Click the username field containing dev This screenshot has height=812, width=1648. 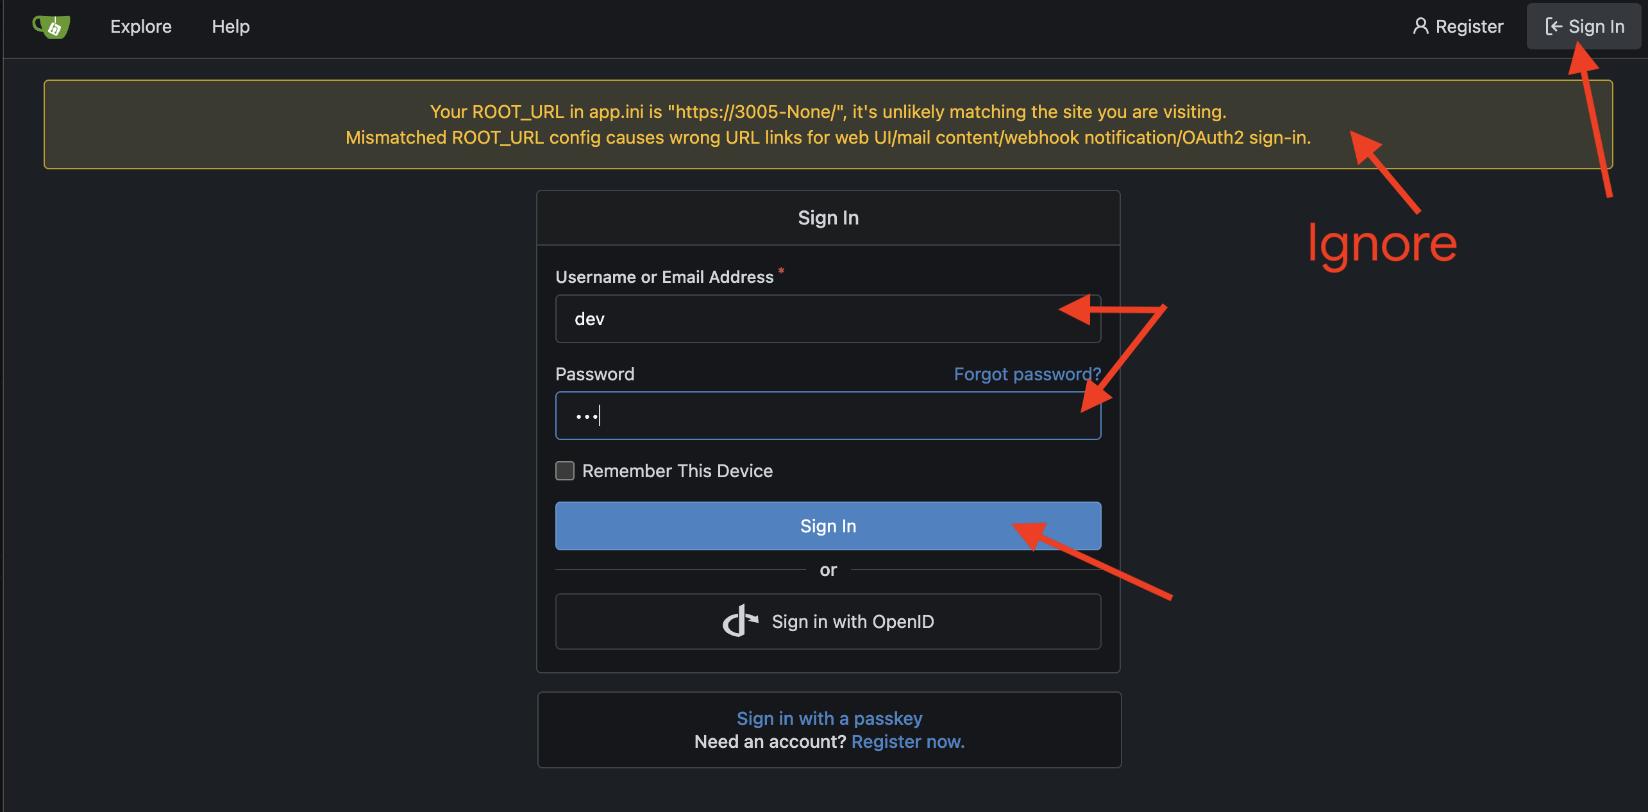(827, 318)
